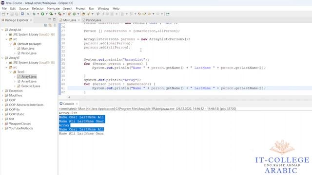
Task: Switch to the Person.java editor tab
Action: tap(92, 20)
